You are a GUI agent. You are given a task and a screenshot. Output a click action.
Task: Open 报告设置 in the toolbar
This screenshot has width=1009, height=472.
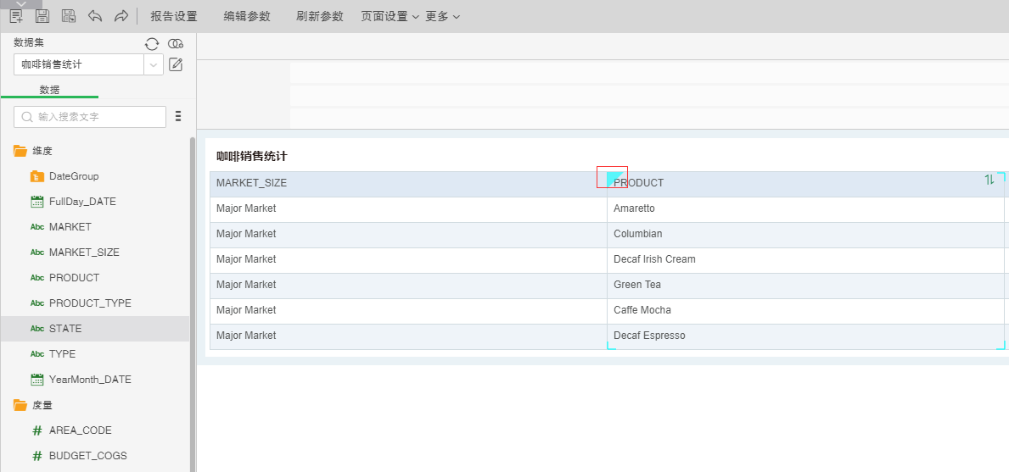tap(173, 16)
